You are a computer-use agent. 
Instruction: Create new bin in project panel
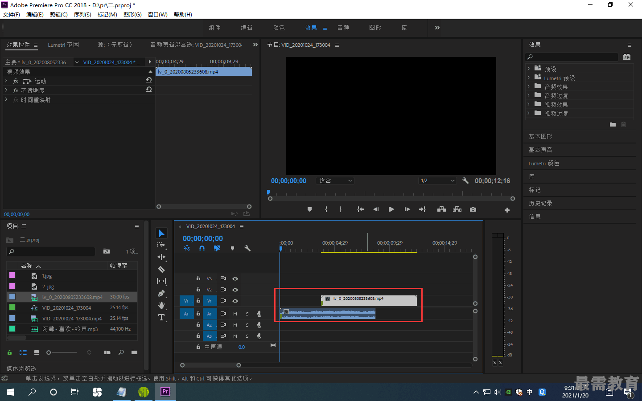tap(134, 352)
